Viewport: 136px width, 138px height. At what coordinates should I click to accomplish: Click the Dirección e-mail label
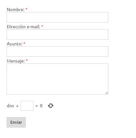coord(24,27)
